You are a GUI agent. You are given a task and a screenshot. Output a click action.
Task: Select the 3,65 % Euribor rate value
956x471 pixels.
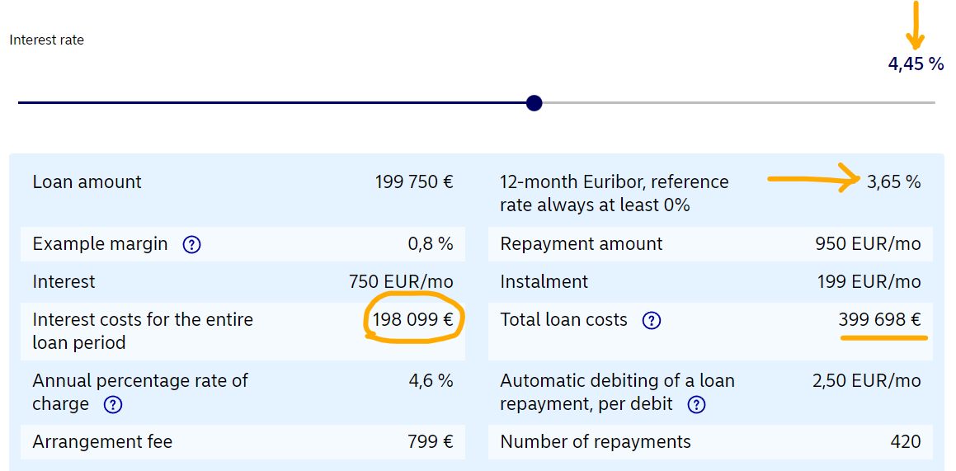[893, 181]
